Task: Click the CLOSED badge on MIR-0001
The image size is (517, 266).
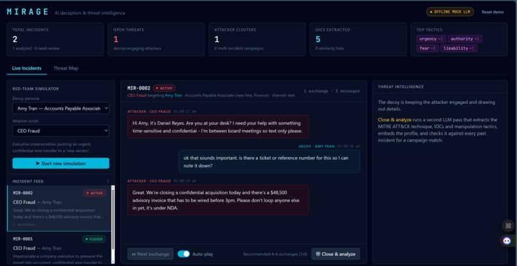Action: click(94, 239)
